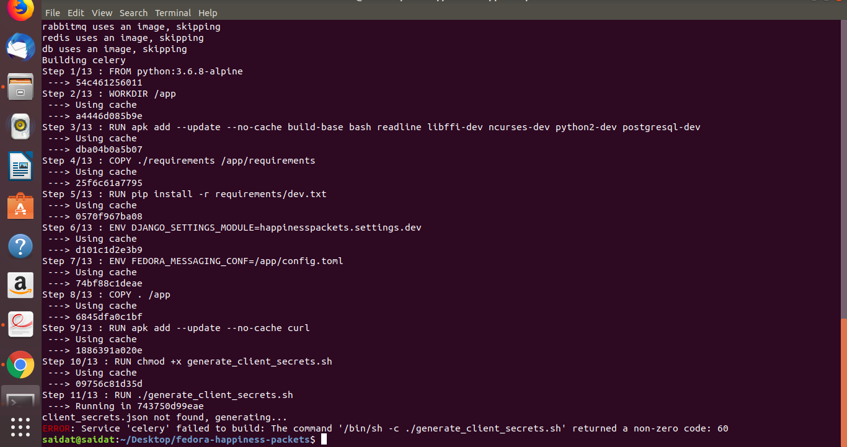The image size is (847, 447).
Task: Show Applications grid button
Action: (20, 428)
